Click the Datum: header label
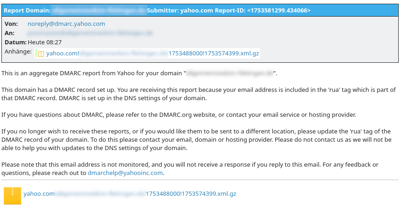The height and width of the screenshot is (217, 401). (16, 42)
